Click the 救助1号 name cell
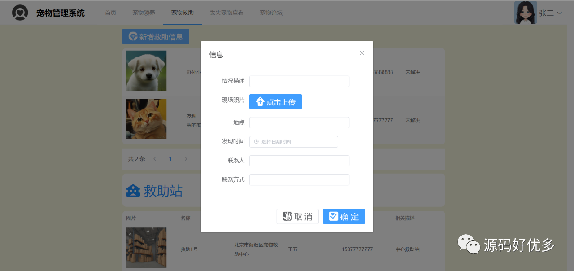574x271 pixels. pos(189,249)
